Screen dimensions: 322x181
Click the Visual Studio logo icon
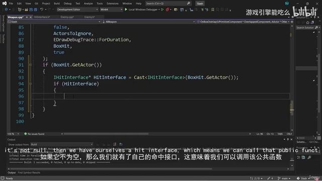pyautogui.click(x=4, y=4)
